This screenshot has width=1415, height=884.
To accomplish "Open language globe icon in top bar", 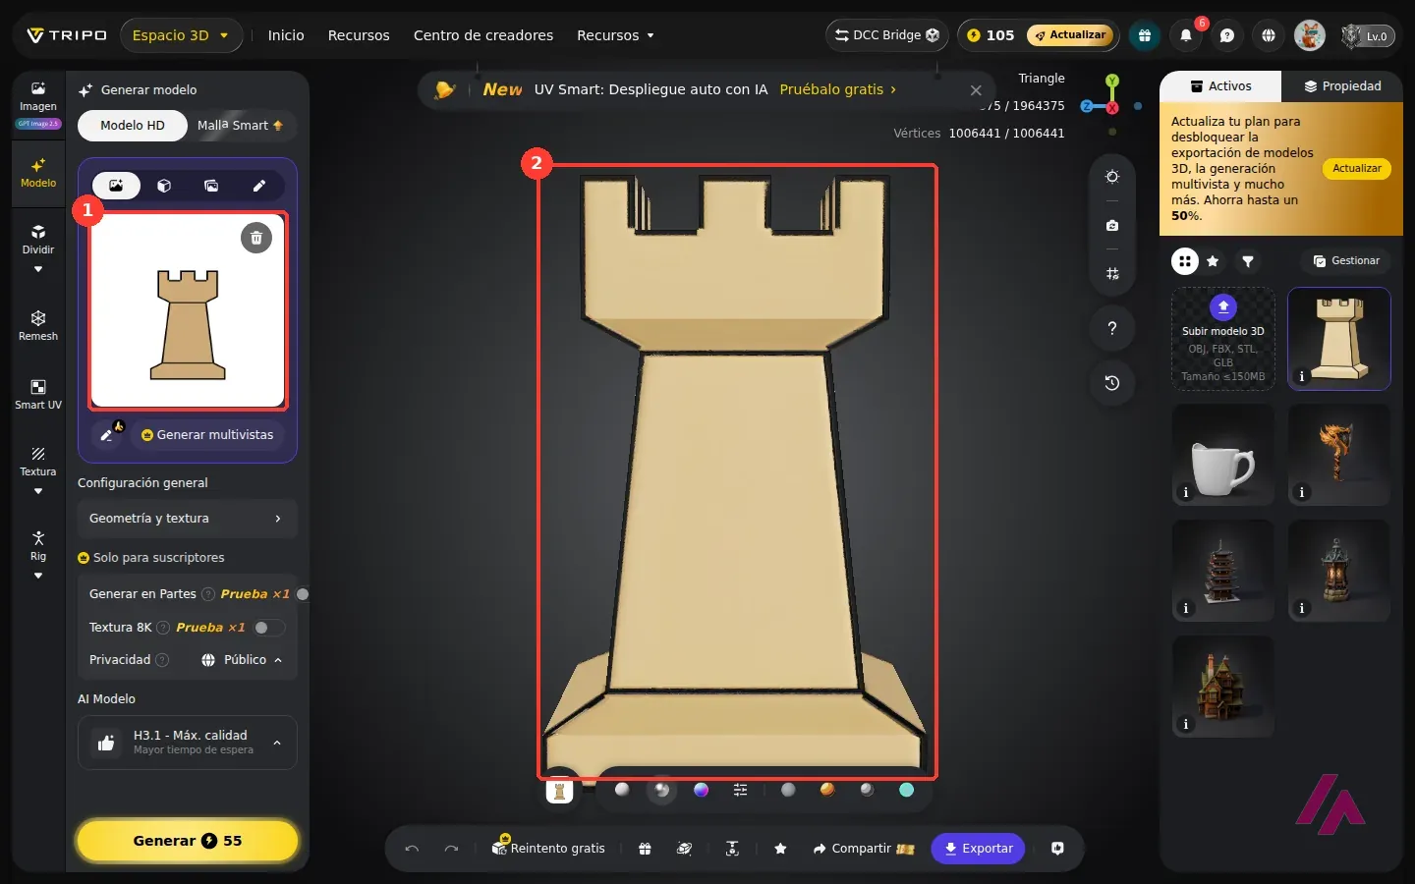I will coord(1269,35).
